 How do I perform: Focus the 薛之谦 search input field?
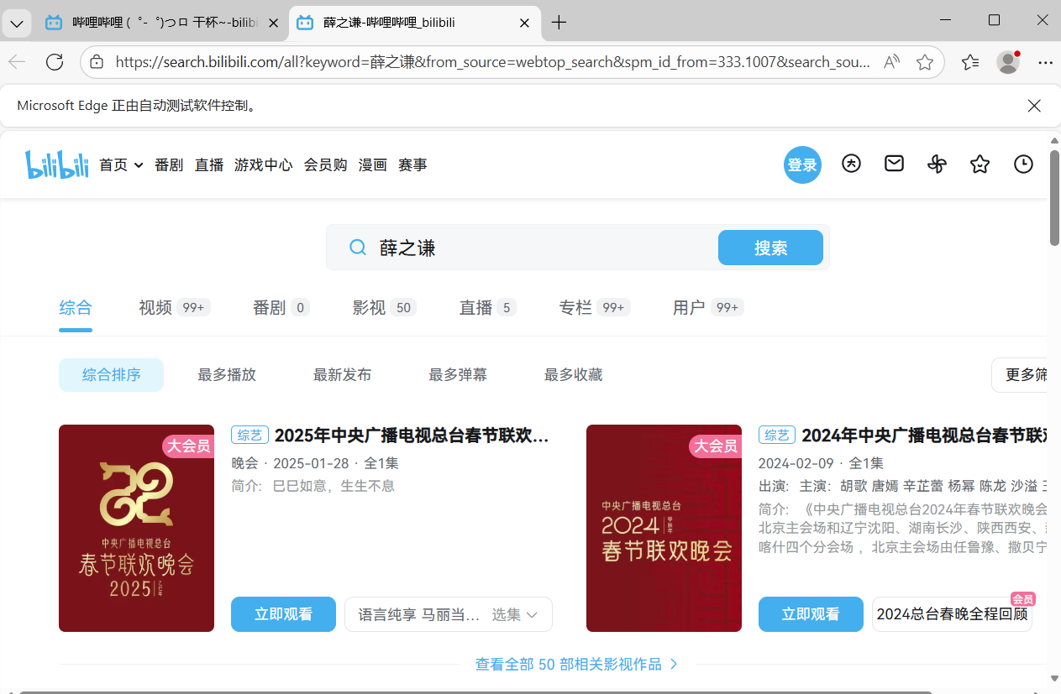[x=542, y=248]
